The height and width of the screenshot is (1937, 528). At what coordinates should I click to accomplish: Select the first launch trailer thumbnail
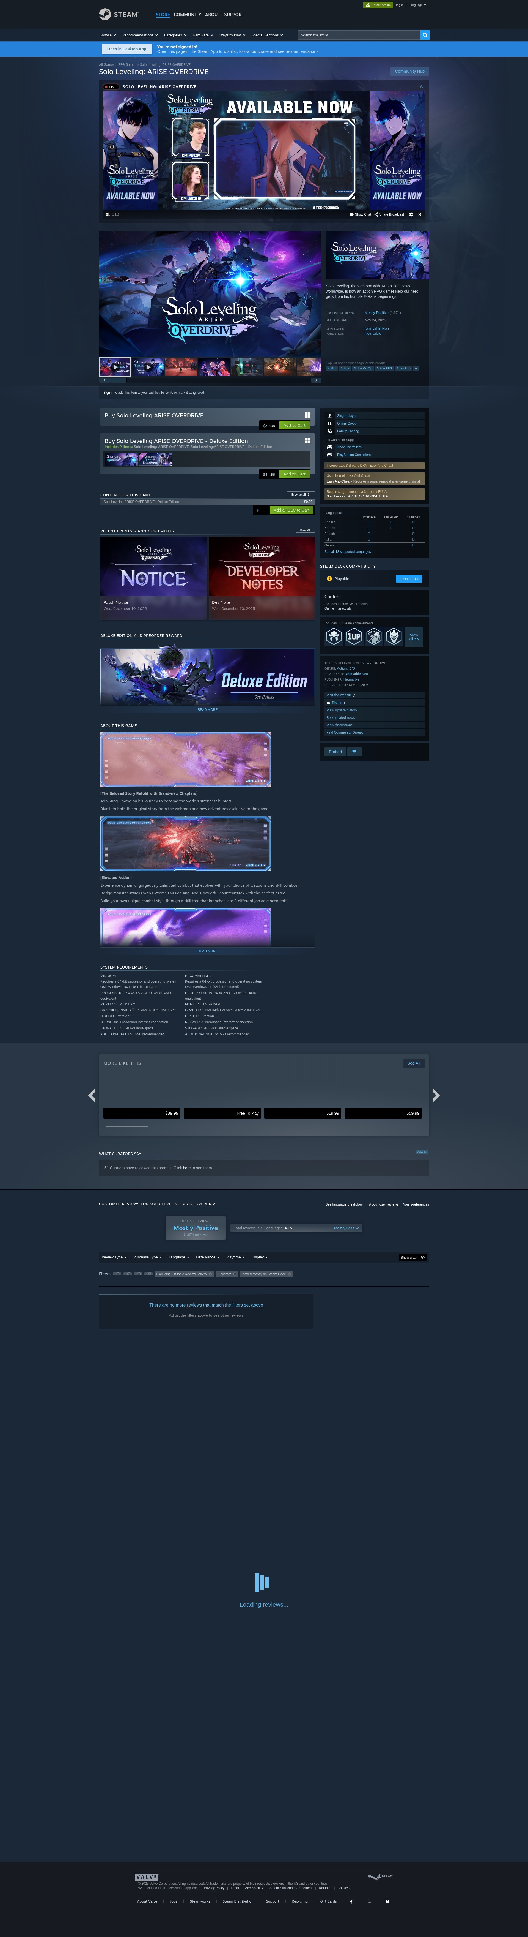click(115, 367)
